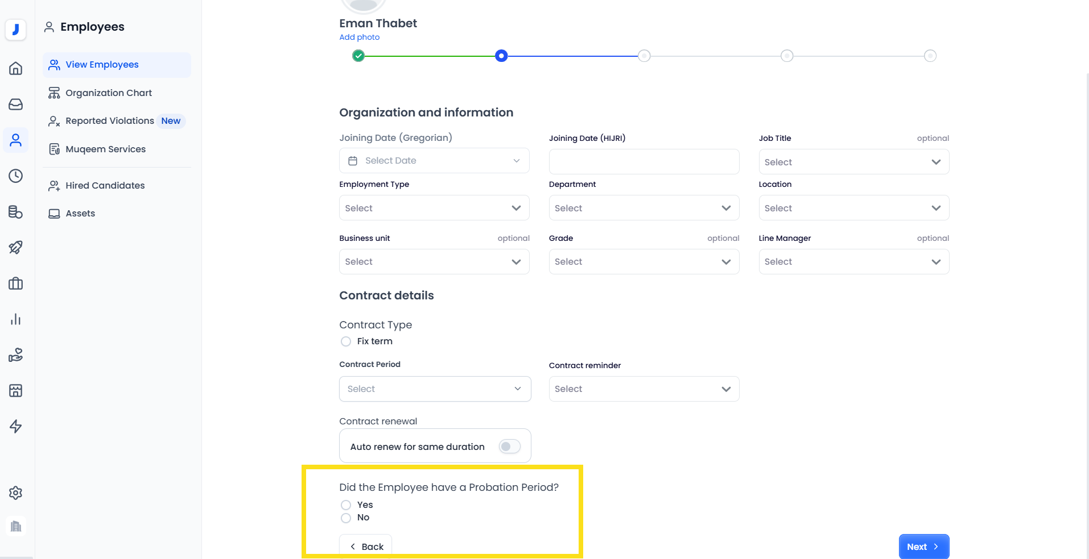
Task: Select the briefcase recruitment icon
Action: point(15,283)
